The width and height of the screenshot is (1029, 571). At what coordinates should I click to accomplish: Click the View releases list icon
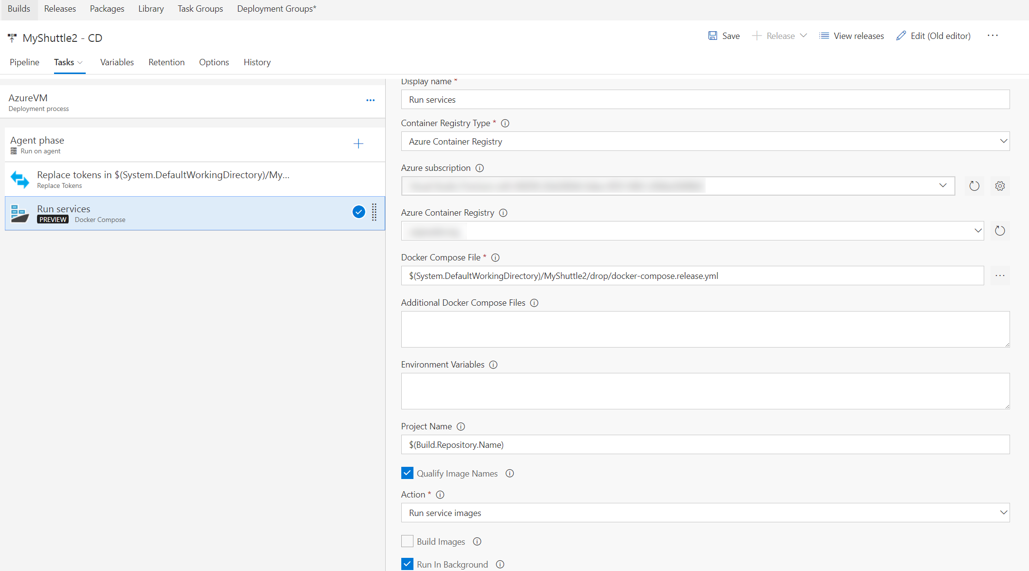click(824, 36)
